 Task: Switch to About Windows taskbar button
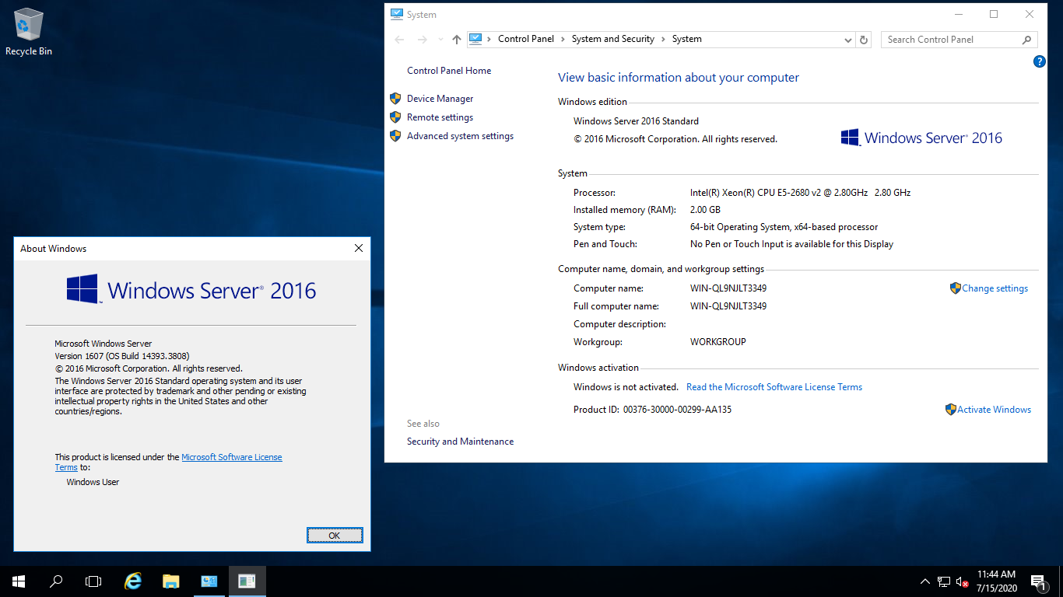pyautogui.click(x=247, y=581)
